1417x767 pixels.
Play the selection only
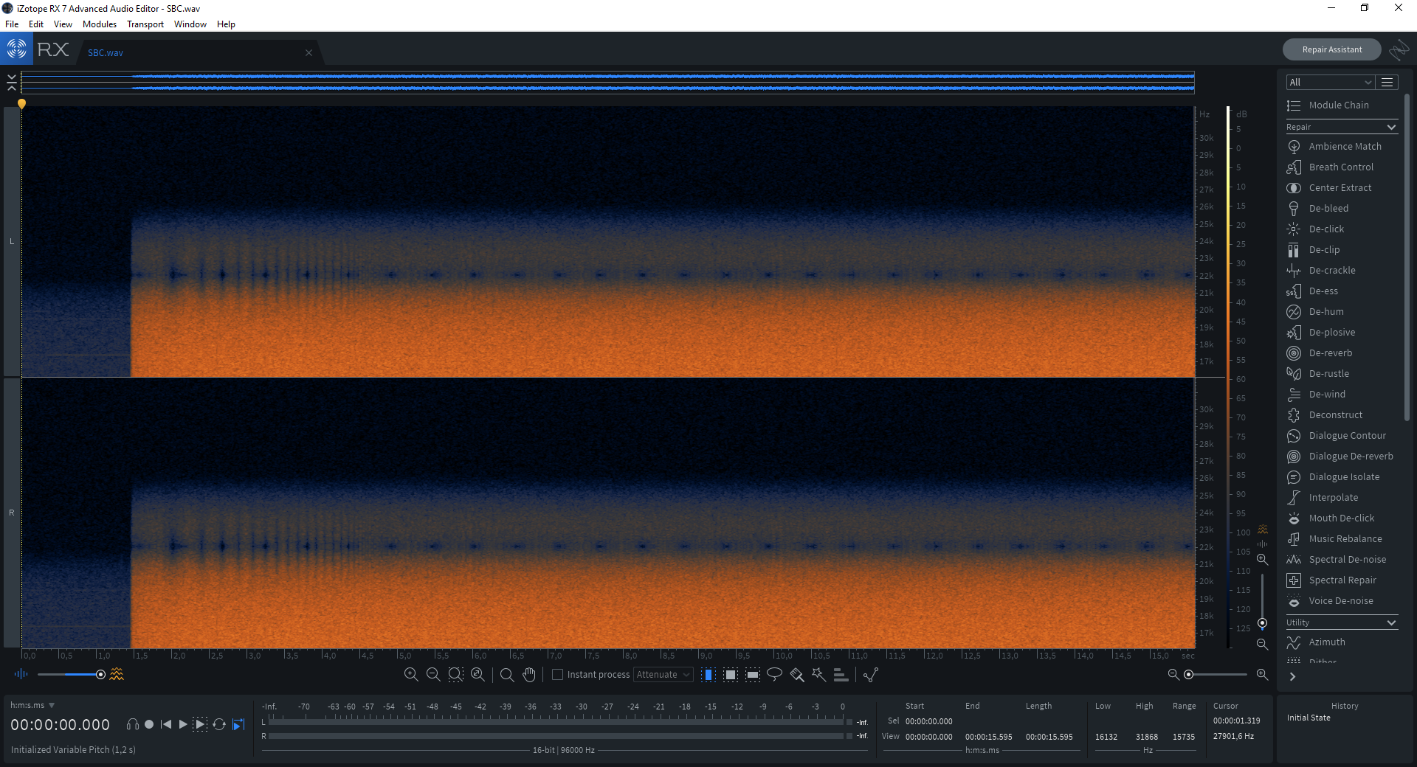point(200,724)
